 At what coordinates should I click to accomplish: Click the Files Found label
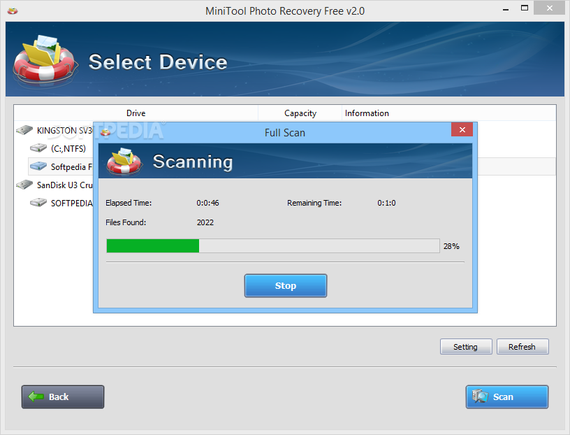coord(126,222)
